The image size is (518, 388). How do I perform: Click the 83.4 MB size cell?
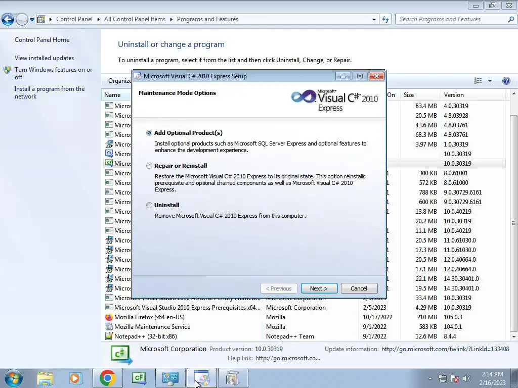click(x=426, y=106)
